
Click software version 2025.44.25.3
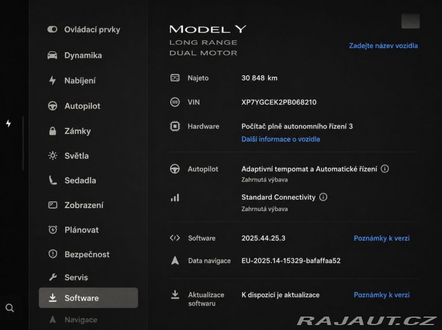click(x=263, y=238)
